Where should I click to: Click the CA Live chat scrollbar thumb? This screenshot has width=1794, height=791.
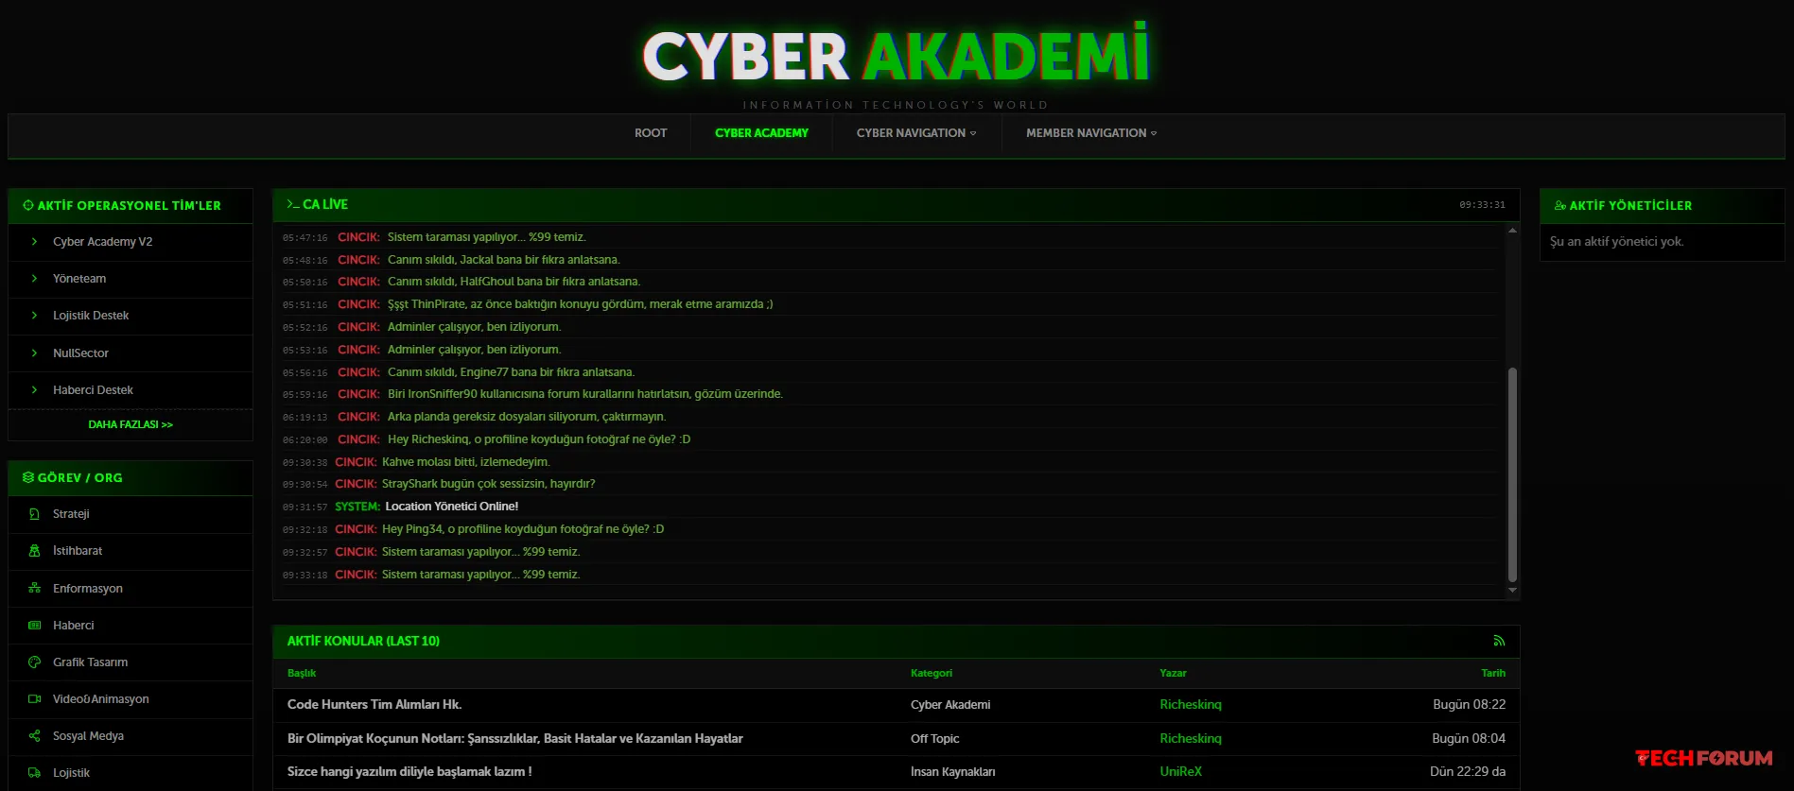[1512, 473]
